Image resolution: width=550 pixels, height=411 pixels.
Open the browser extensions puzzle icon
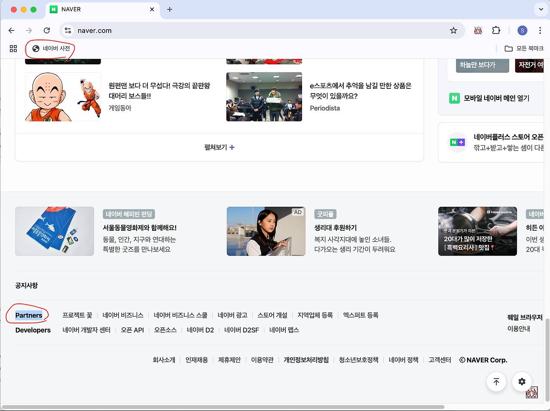coord(496,30)
